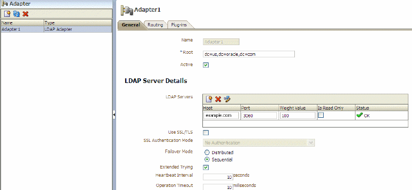Click the Adapter1 header icon
412x190 pixels.
(x=127, y=10)
